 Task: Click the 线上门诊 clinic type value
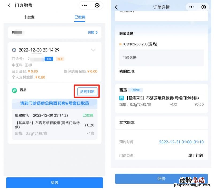196,155
